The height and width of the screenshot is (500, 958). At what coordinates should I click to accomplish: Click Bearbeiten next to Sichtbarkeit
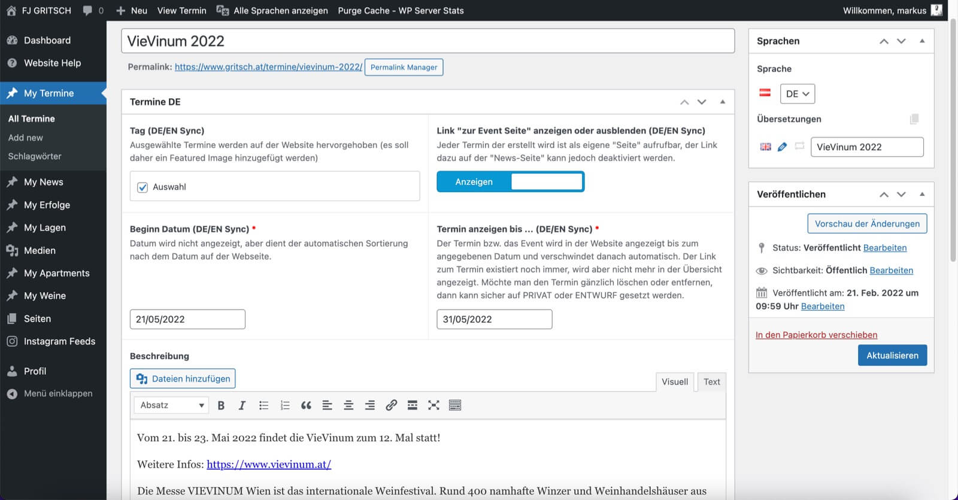coord(892,271)
